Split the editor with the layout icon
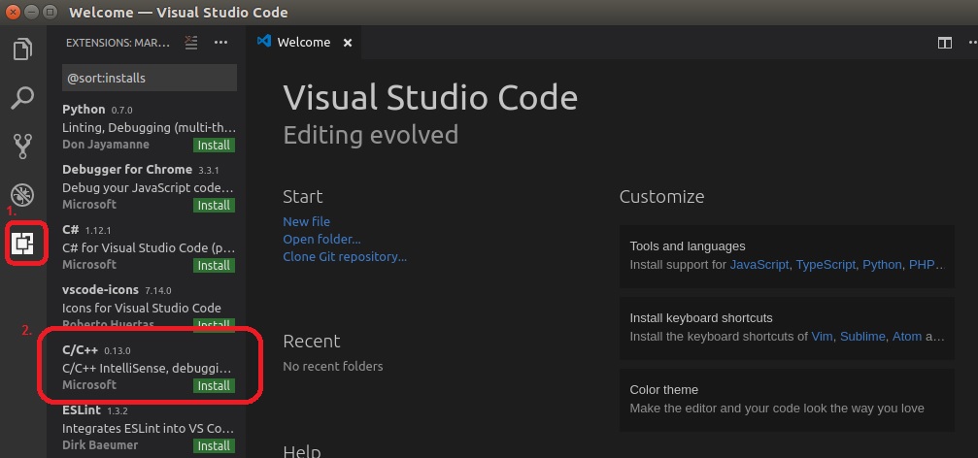Viewport: 978px width, 458px height. (x=944, y=43)
